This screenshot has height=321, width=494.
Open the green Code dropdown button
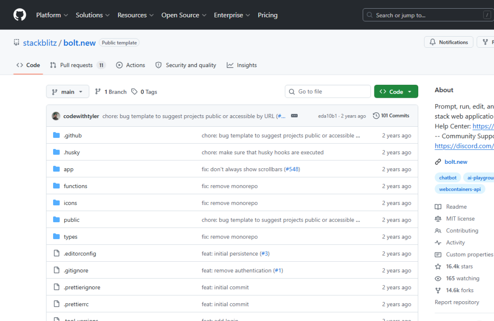pos(396,92)
